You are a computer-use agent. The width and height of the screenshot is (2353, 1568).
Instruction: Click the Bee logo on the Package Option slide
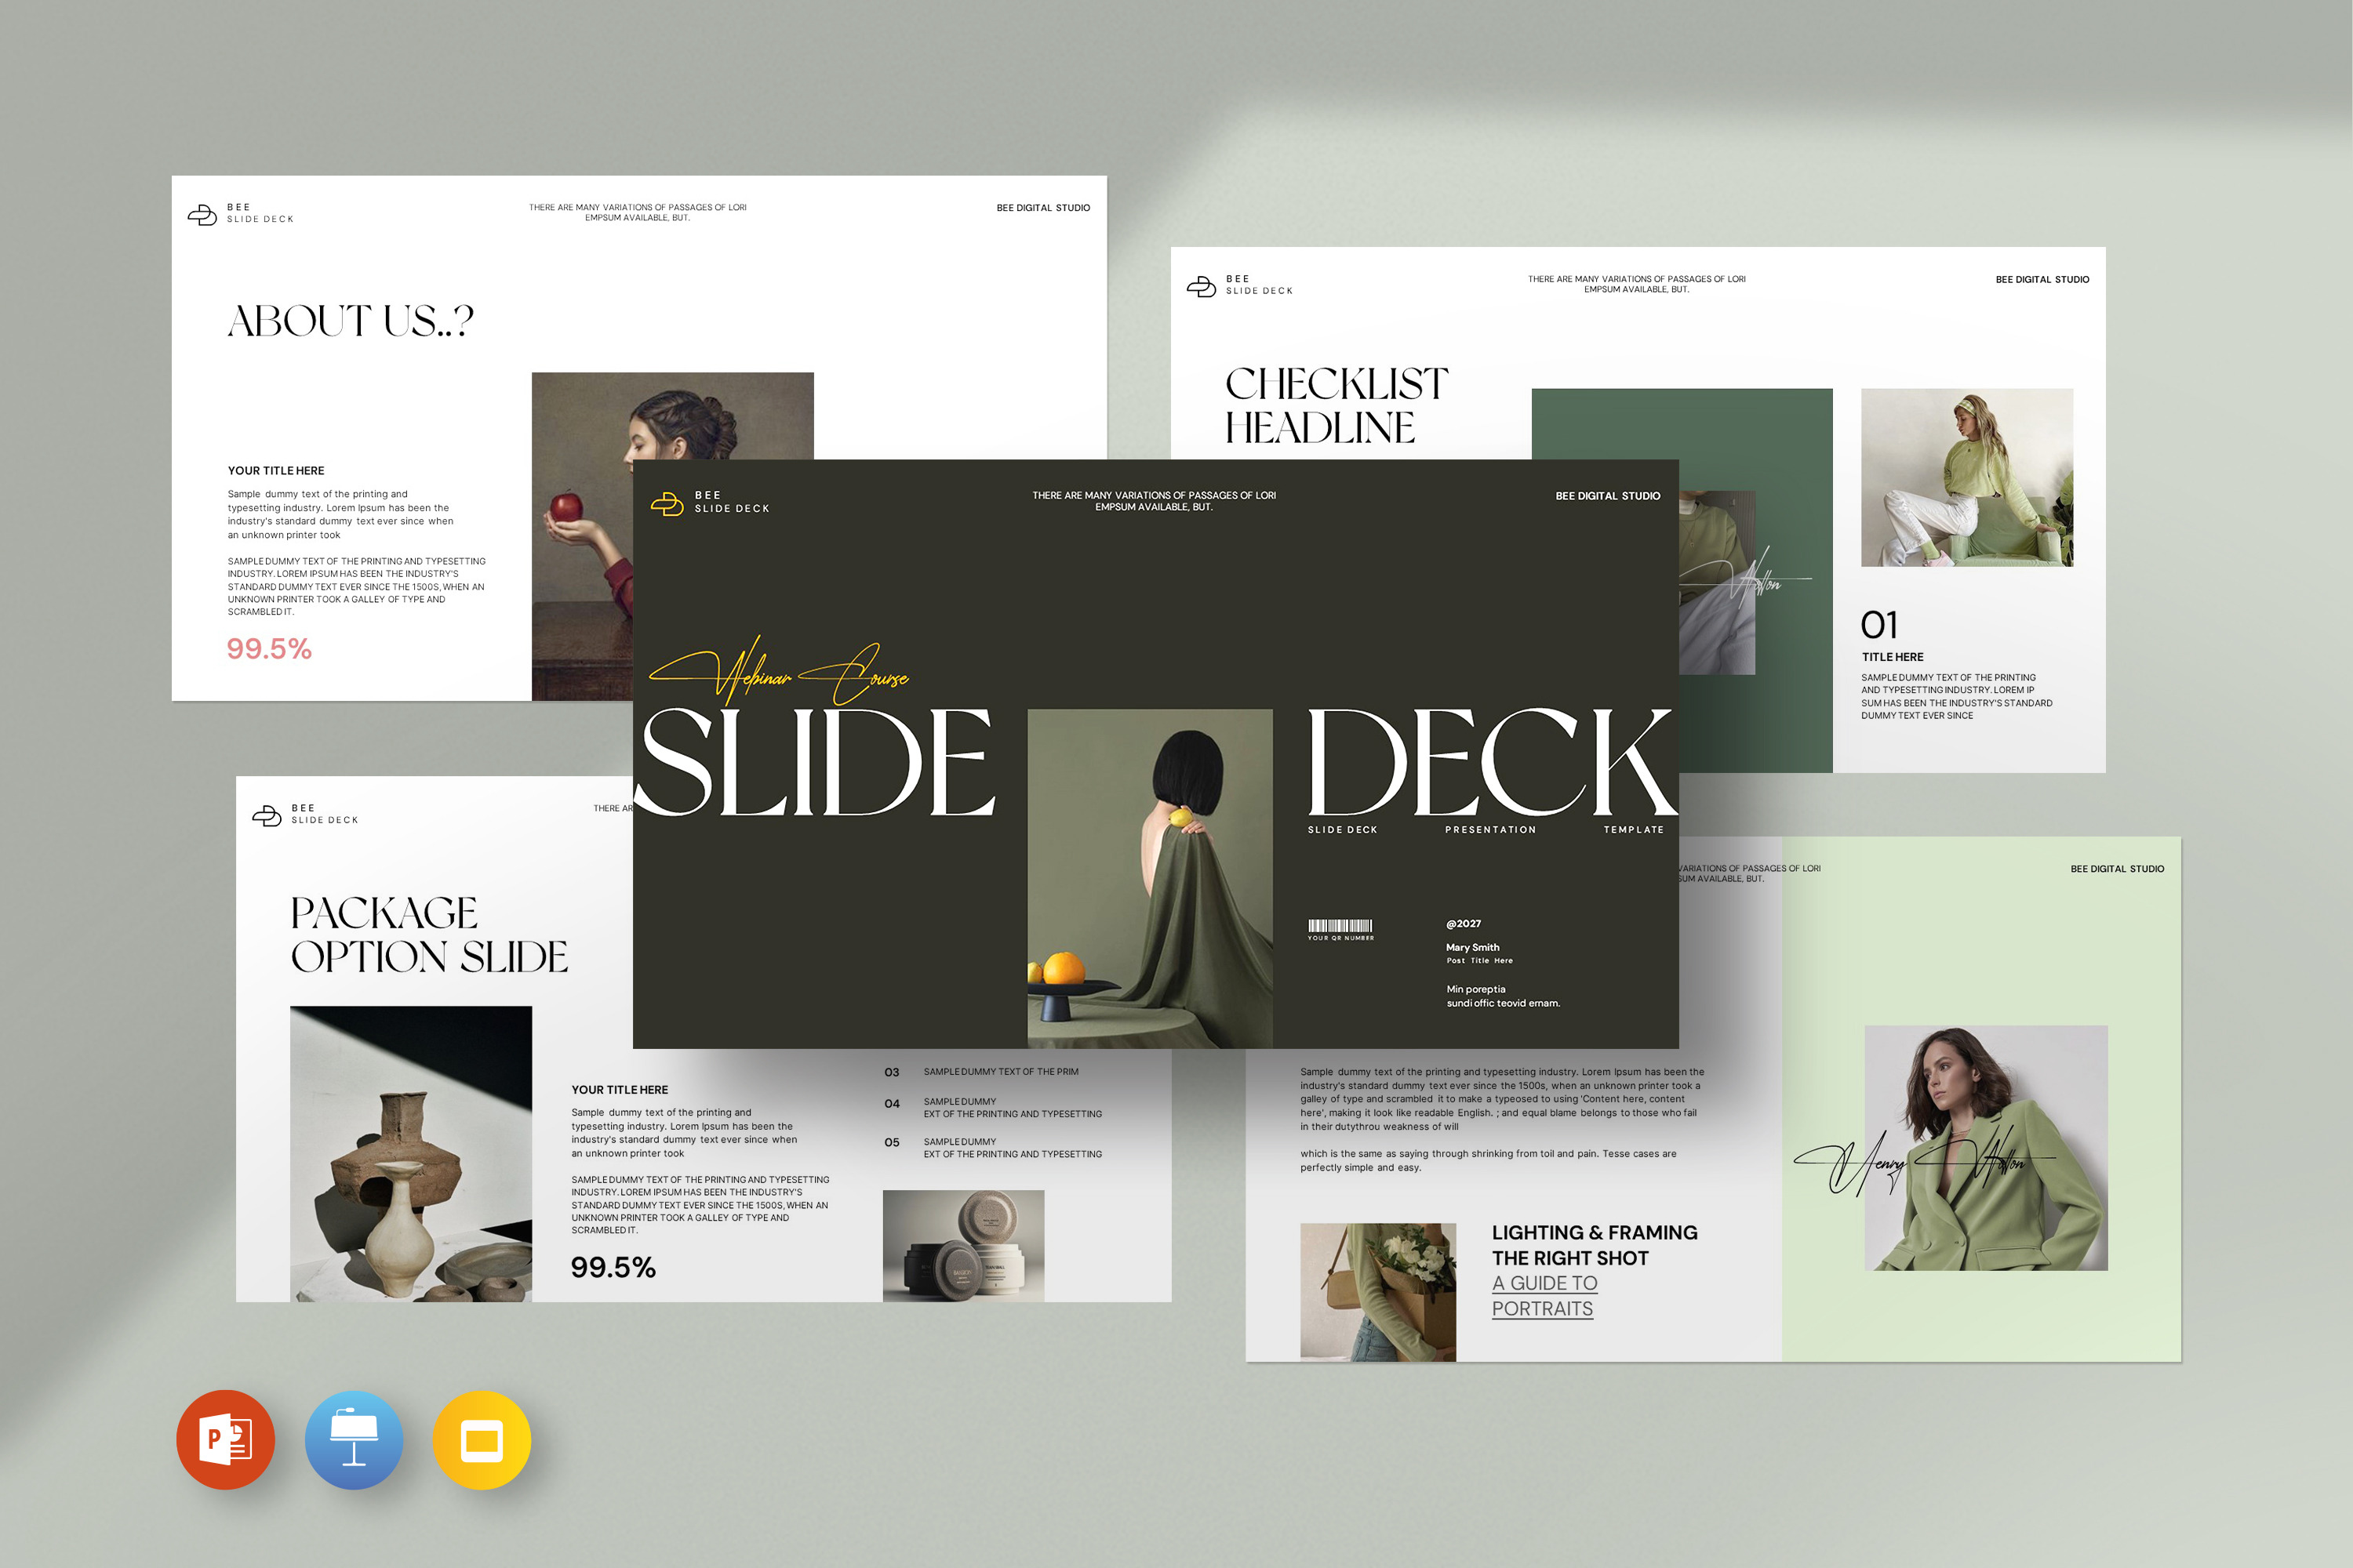(x=267, y=816)
